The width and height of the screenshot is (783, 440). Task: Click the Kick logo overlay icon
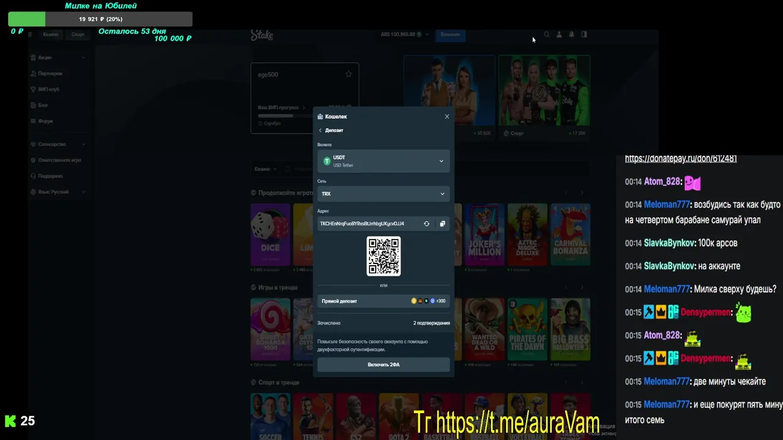click(10, 420)
